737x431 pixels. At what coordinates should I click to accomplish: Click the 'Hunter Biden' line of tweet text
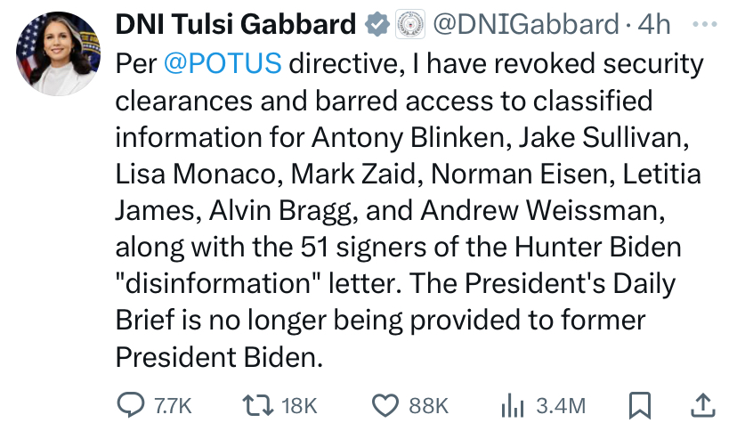pyautogui.click(x=598, y=247)
